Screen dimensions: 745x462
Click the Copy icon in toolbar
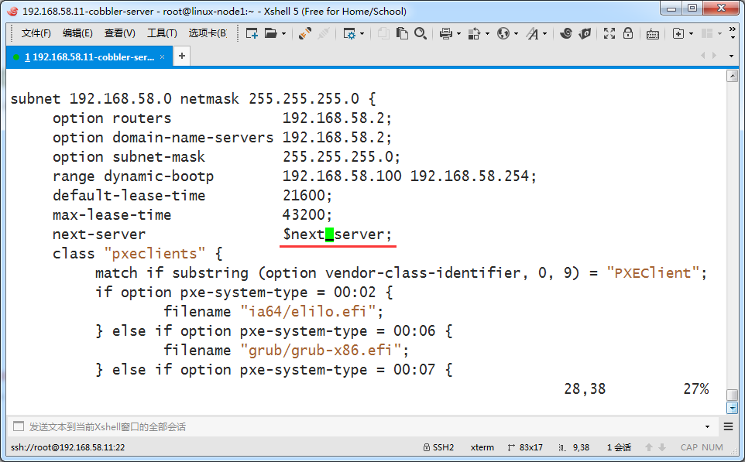[x=383, y=33]
